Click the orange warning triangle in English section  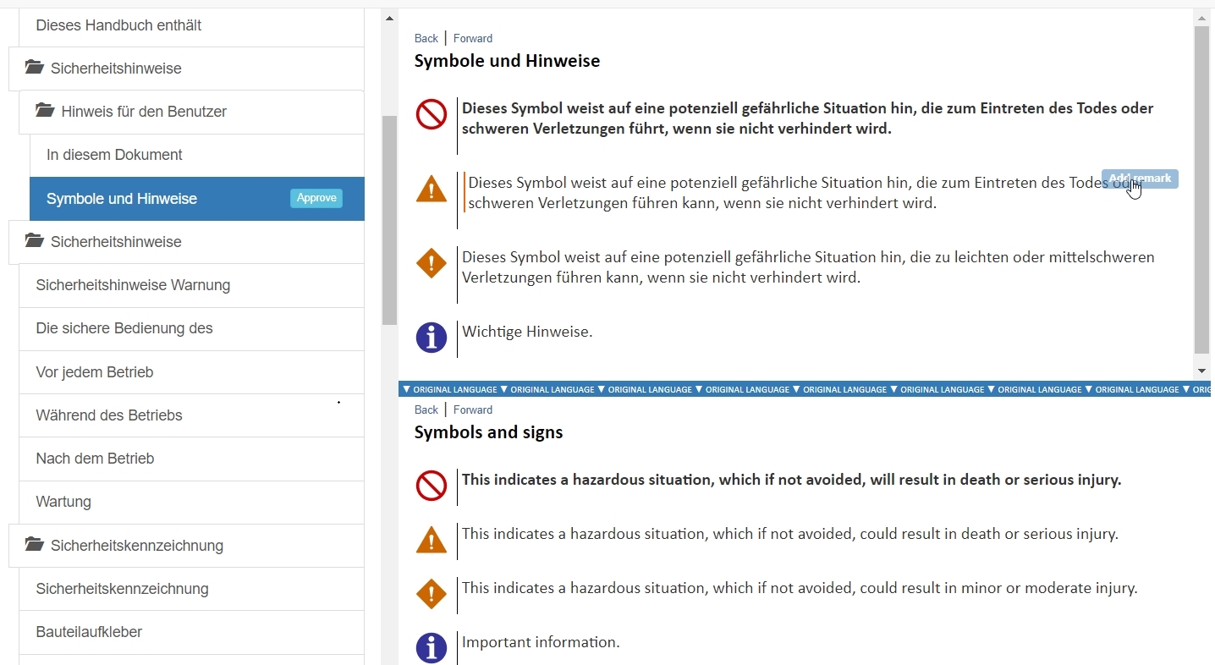[x=432, y=540]
